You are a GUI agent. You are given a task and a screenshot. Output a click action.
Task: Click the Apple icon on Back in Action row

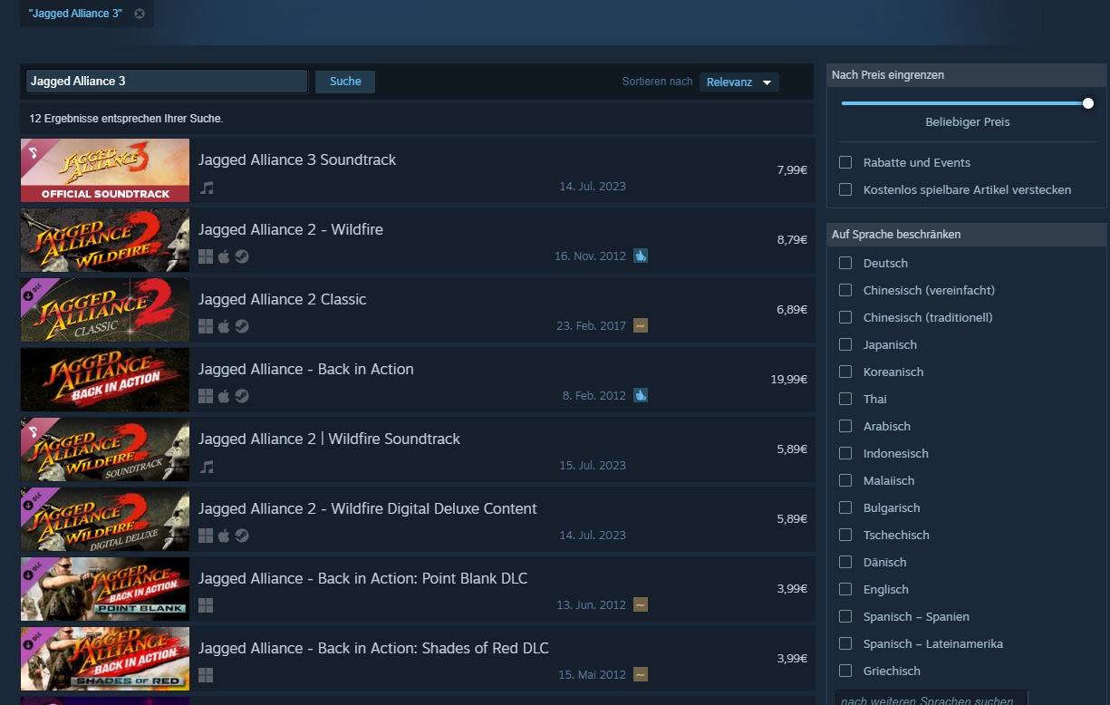tap(224, 396)
